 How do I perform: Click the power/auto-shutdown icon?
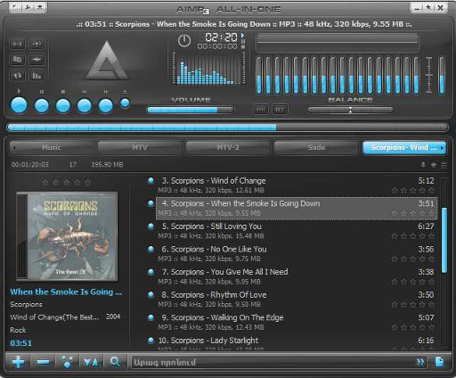[184, 41]
